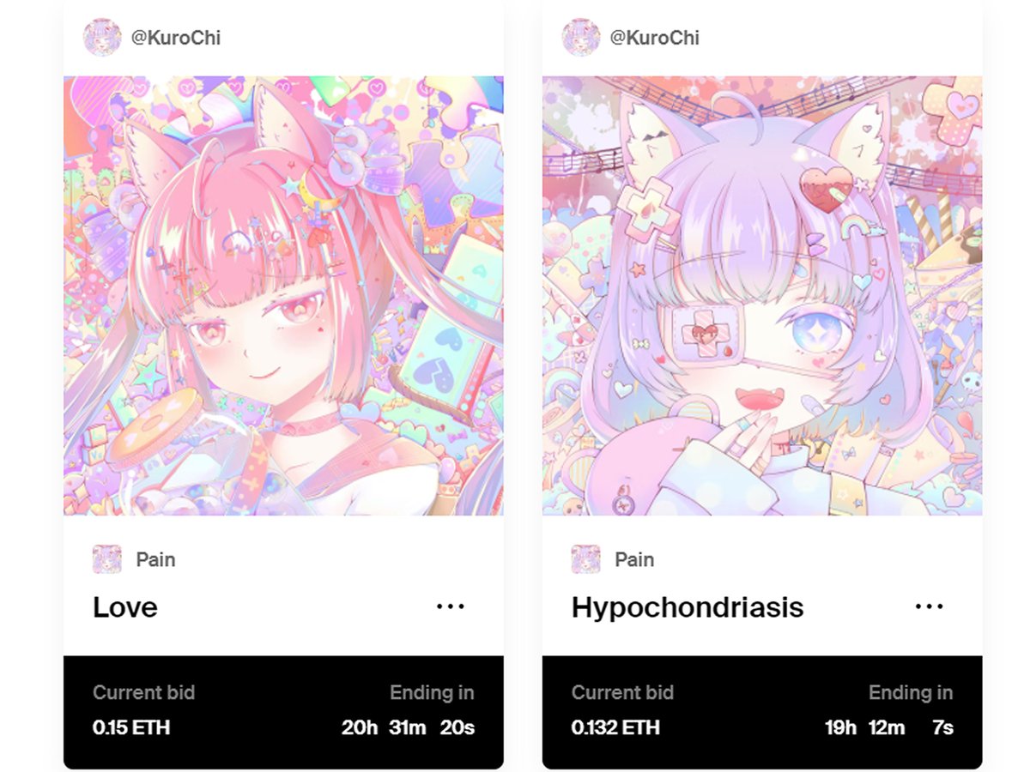Click the Current bid label above 0.15 ETH

[x=143, y=692]
